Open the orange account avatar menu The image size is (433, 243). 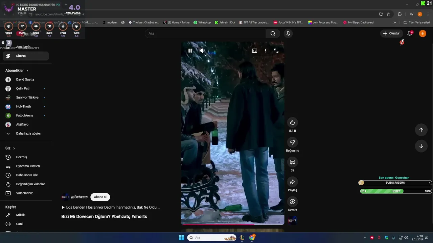click(x=423, y=33)
